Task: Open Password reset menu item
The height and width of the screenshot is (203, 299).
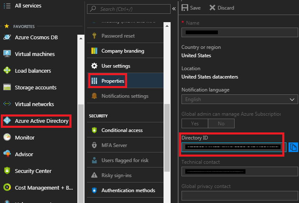Action: [125, 36]
